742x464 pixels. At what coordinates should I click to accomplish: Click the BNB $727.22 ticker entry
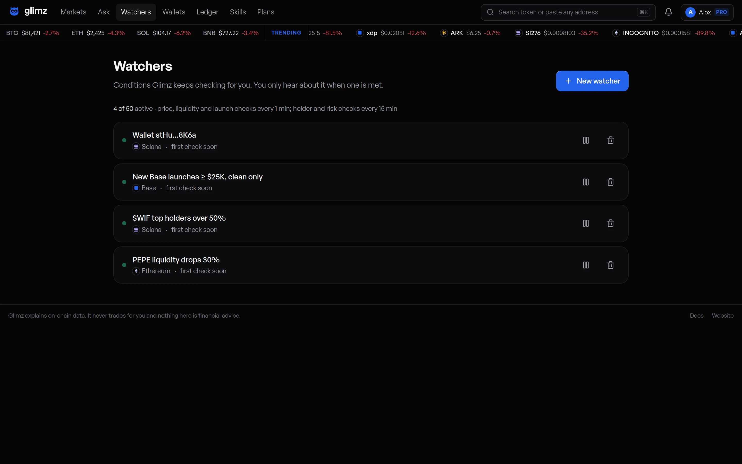(231, 33)
